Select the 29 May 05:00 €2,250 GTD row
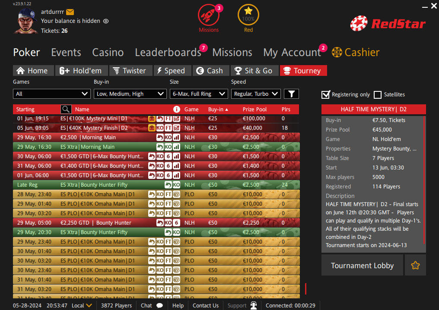 [156, 223]
